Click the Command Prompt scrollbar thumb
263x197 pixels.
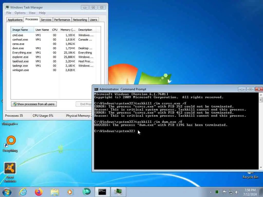click(261, 100)
